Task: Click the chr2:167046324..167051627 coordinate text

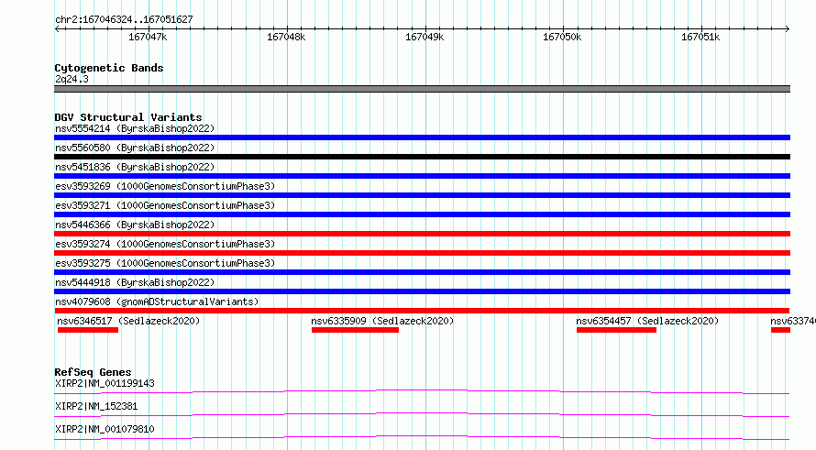Action: (x=124, y=19)
